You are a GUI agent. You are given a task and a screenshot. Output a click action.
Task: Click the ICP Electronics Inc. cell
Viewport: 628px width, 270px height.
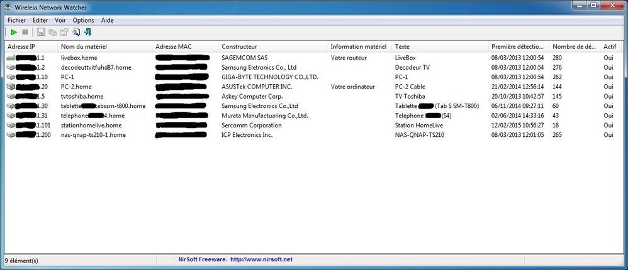[247, 135]
